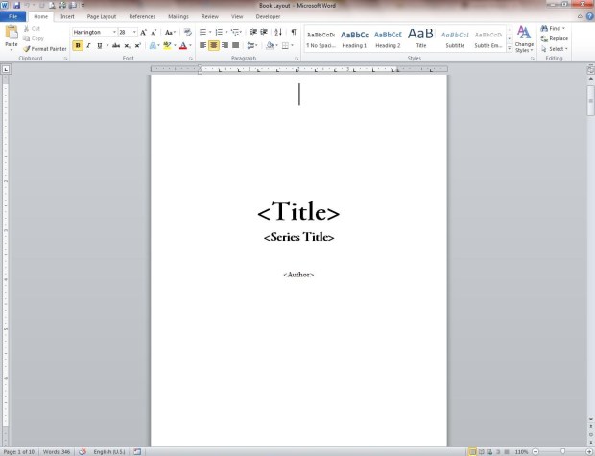595x456 pixels.
Task: Click the Zoom Out minus button
Action: (x=535, y=452)
